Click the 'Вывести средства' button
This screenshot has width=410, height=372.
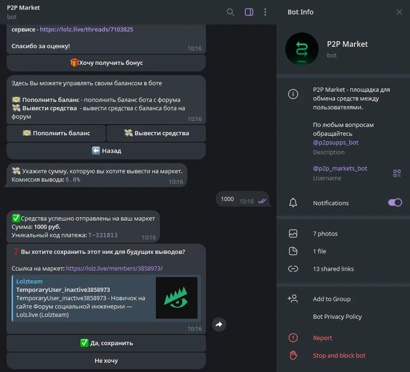pos(156,133)
